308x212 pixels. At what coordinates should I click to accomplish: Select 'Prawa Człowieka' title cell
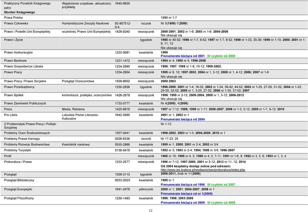tap(16, 23)
